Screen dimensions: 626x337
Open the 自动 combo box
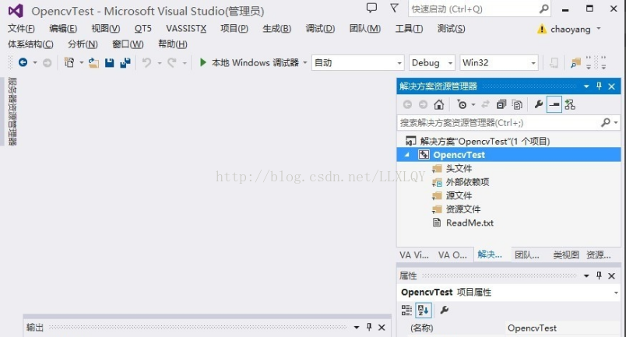357,63
